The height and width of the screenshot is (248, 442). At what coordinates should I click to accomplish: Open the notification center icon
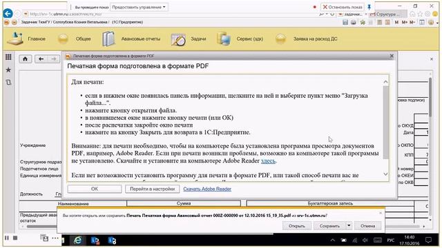pyautogui.click(x=429, y=240)
